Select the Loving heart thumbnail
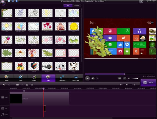The width and height of the screenshot is (157, 119). point(7,40)
